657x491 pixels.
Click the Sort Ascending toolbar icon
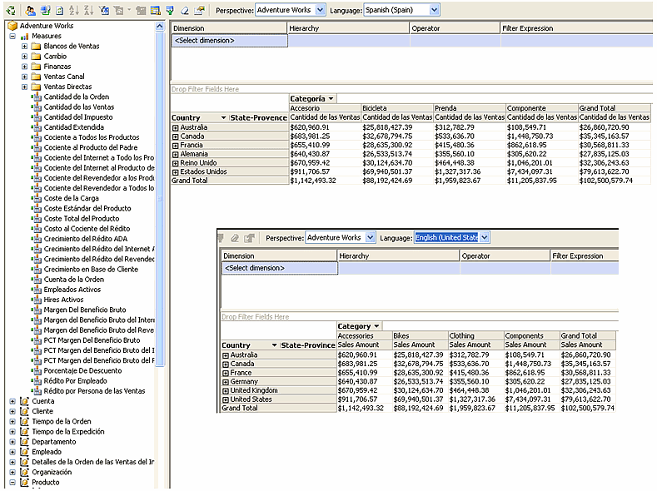click(x=72, y=10)
